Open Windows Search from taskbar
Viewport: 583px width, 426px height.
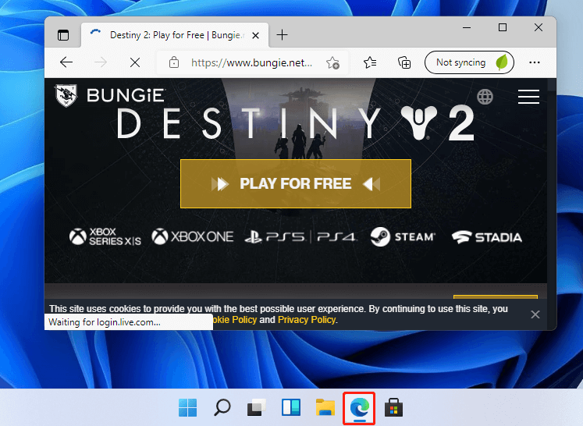[222, 408]
